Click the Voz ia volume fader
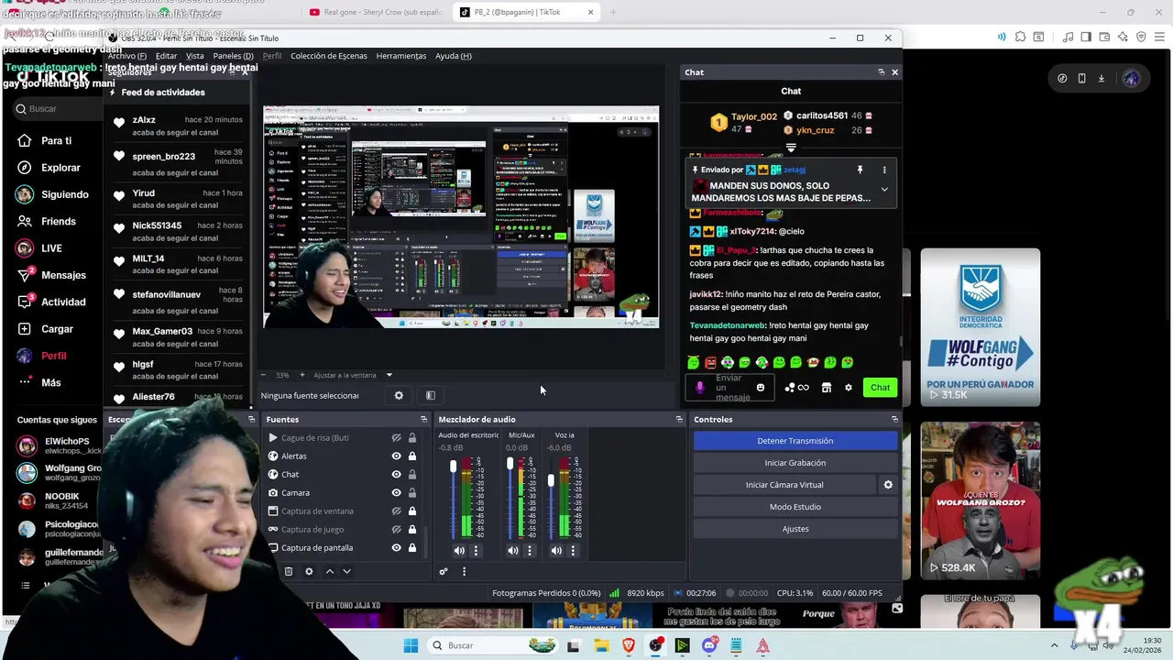 pyautogui.click(x=551, y=479)
